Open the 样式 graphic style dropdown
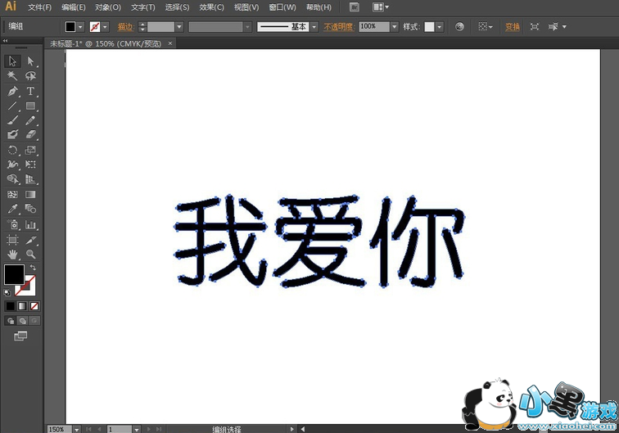This screenshot has height=433, width=619. 440,27
